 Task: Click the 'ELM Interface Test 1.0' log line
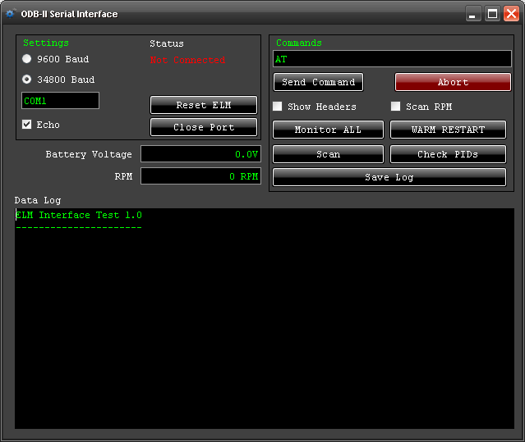79,215
